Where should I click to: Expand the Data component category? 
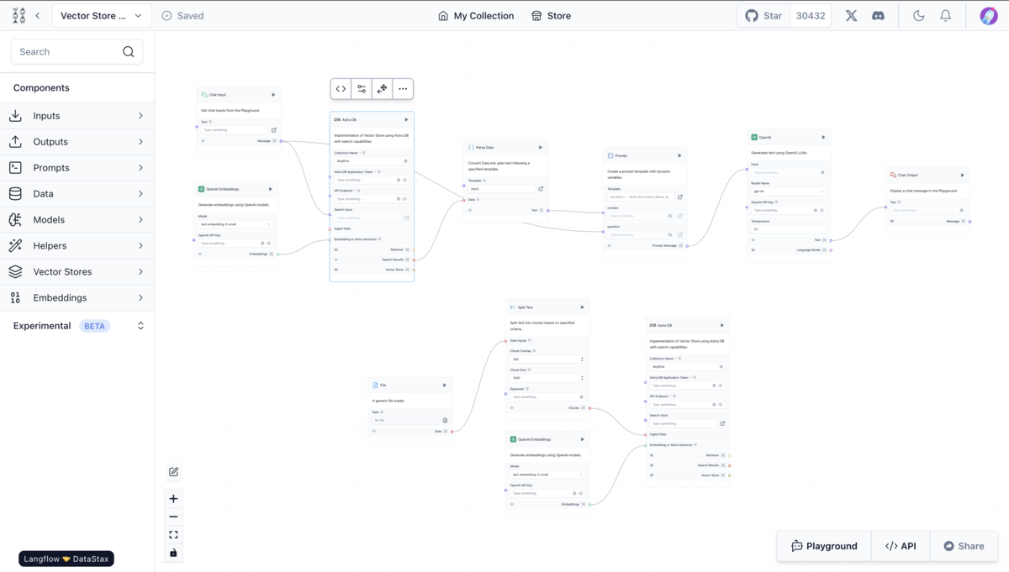click(77, 194)
